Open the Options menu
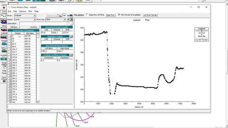228x128 pixels. coord(23,11)
